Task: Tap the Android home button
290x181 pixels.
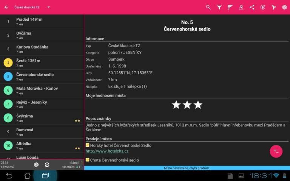Action: [x=27, y=176]
